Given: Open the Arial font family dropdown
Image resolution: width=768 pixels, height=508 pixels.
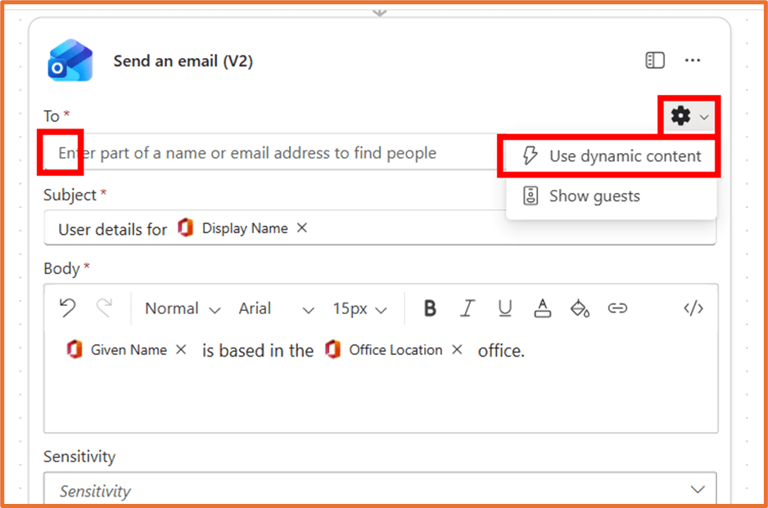Looking at the screenshot, I should pos(269,308).
